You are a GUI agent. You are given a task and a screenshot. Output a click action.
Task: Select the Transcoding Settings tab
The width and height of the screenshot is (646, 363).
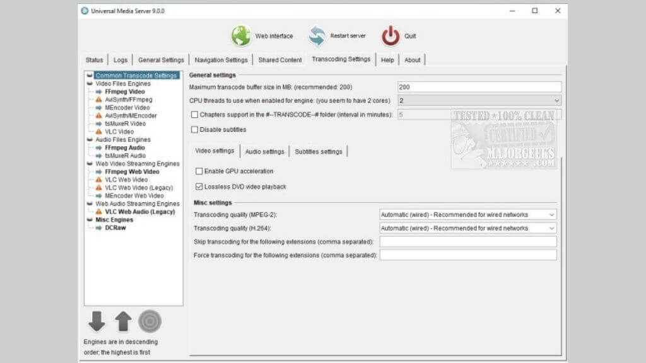click(341, 59)
